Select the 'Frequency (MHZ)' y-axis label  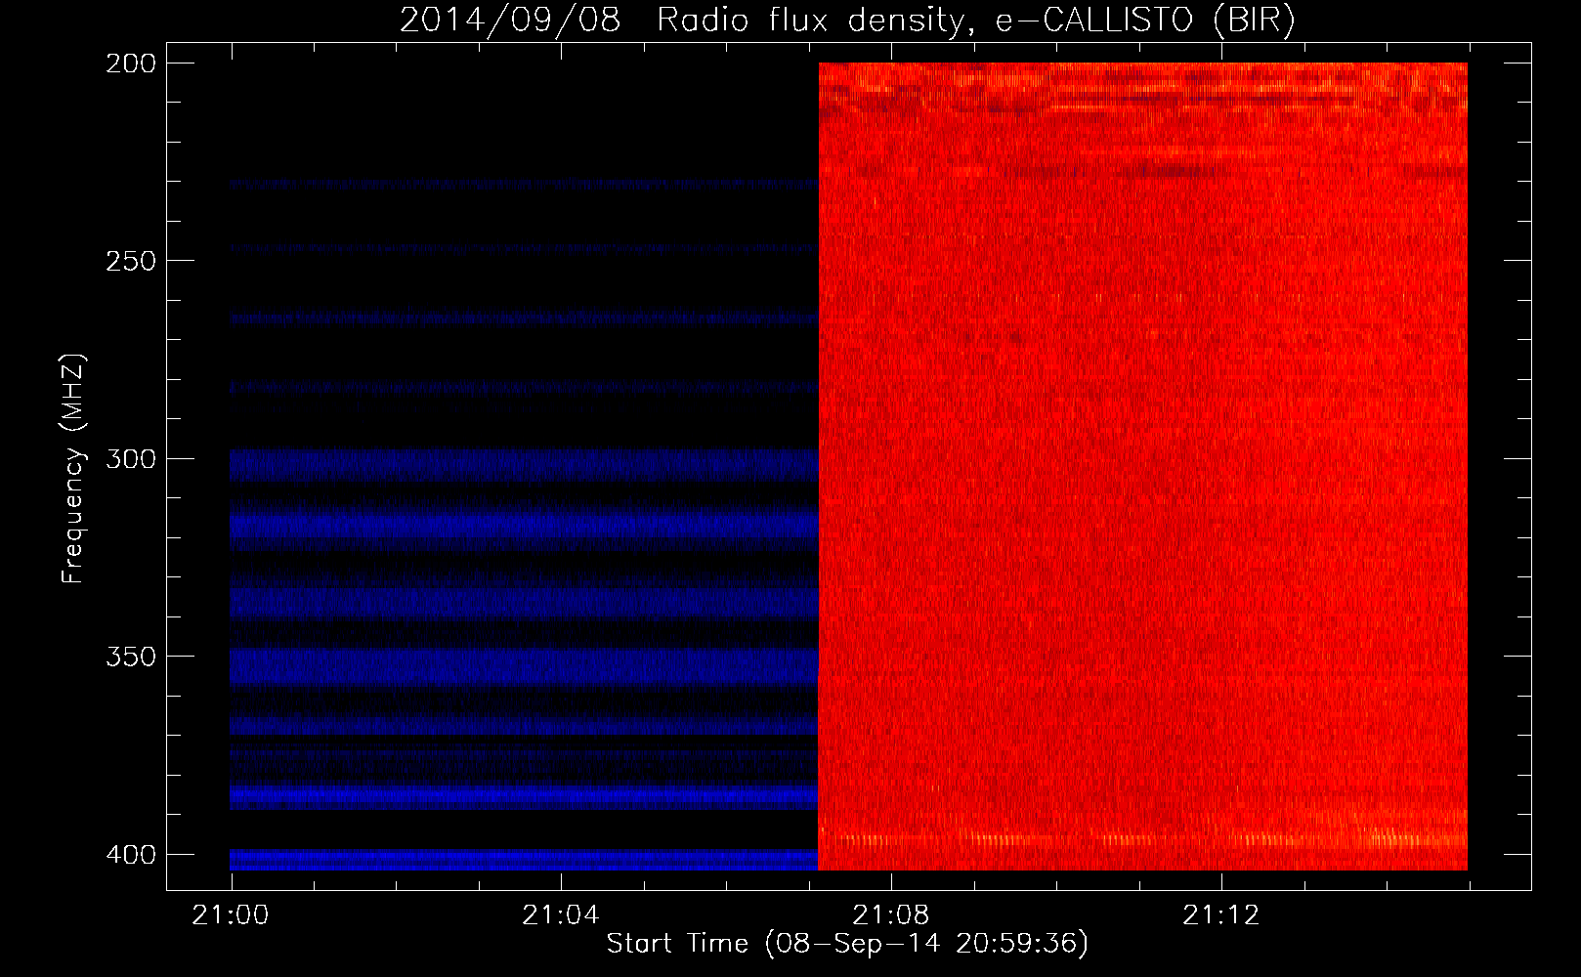click(x=74, y=469)
